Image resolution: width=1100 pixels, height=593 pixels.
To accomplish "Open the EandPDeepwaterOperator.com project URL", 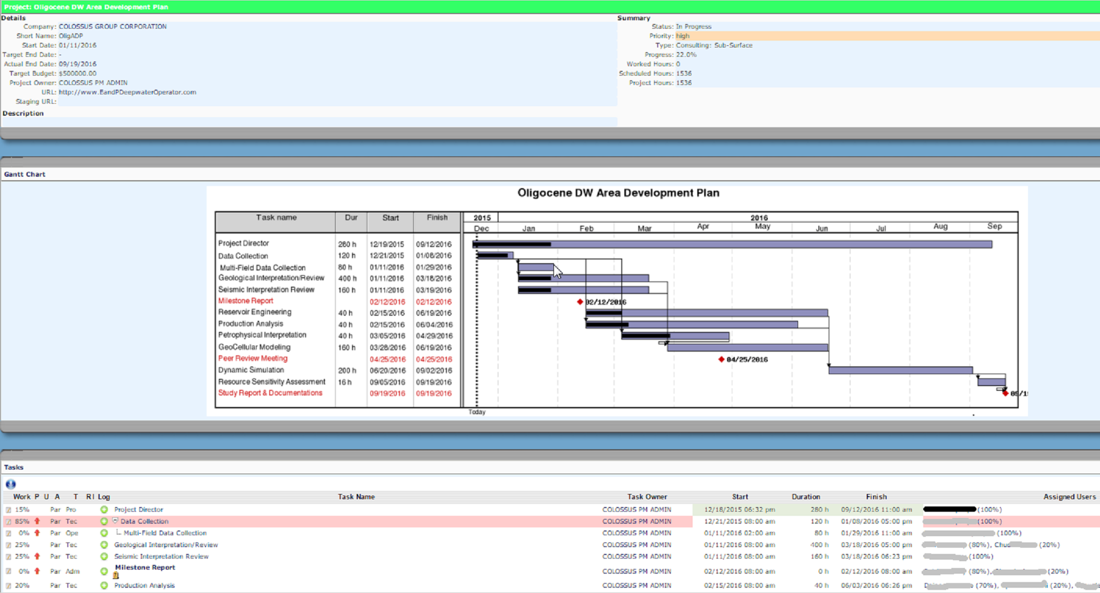I will tap(127, 92).
